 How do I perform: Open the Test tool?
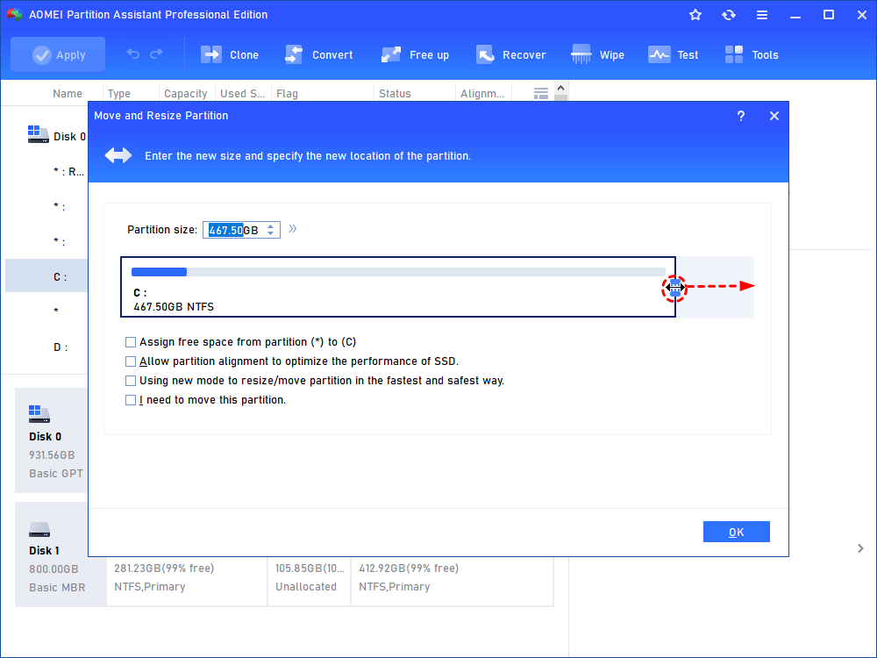[x=673, y=54]
